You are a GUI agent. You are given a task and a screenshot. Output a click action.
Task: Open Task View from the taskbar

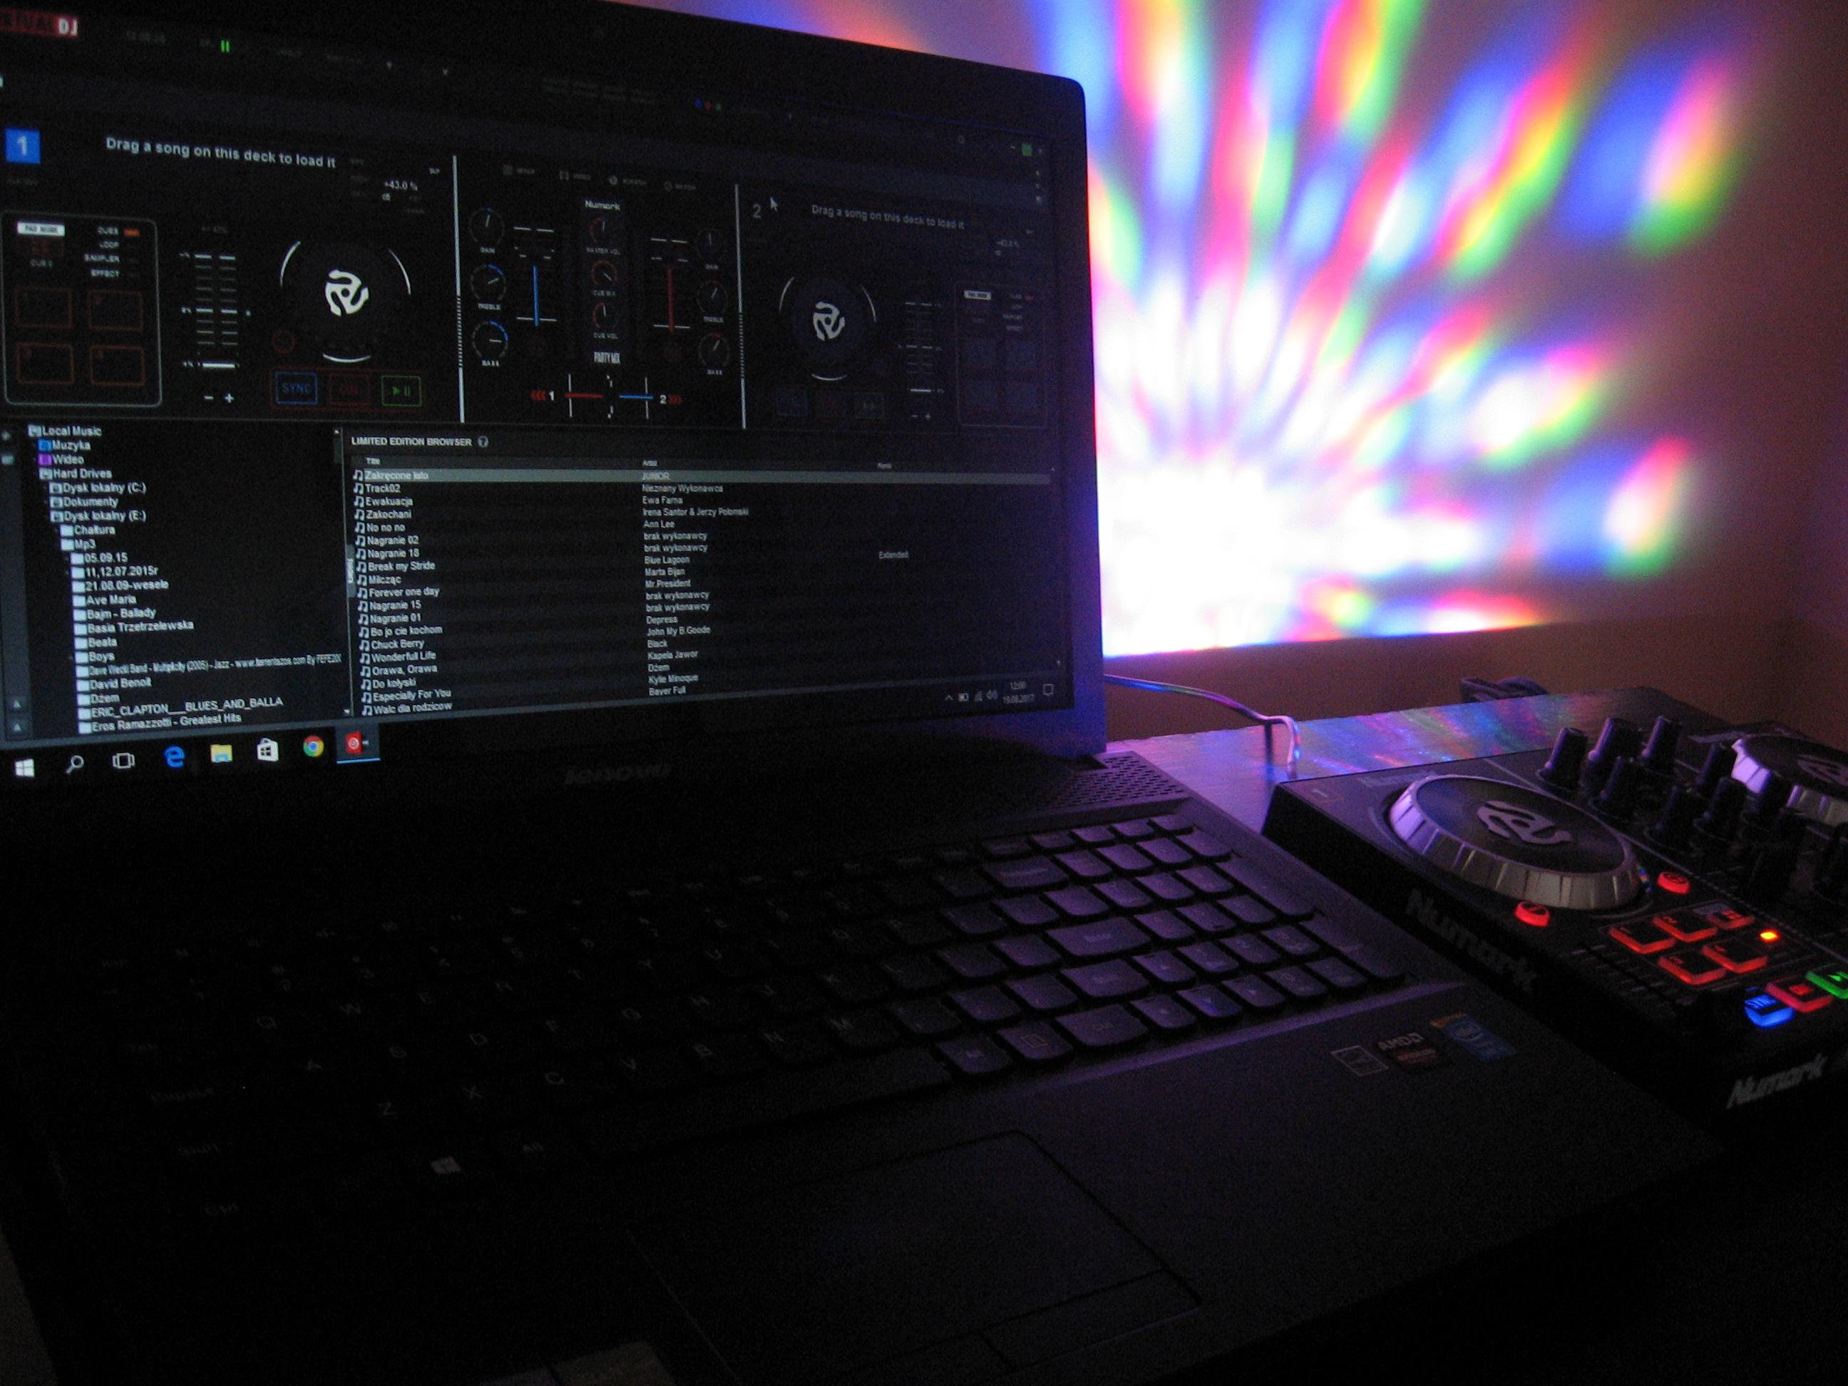[x=123, y=760]
